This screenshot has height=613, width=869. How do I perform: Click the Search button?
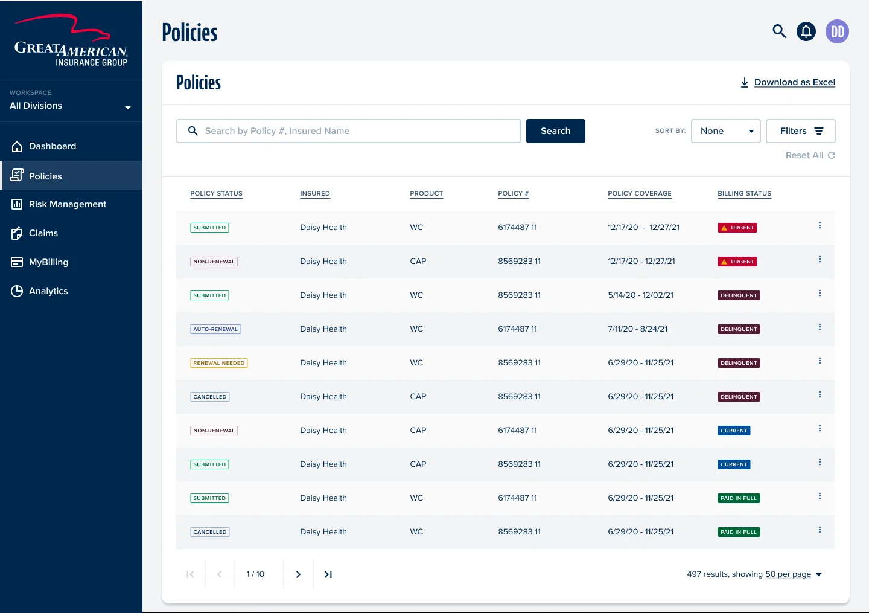[x=556, y=131]
